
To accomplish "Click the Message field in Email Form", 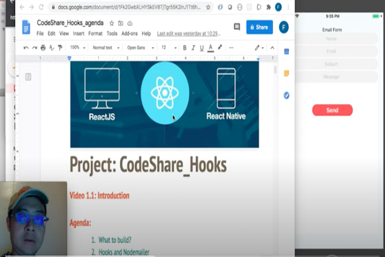I will [336, 77].
